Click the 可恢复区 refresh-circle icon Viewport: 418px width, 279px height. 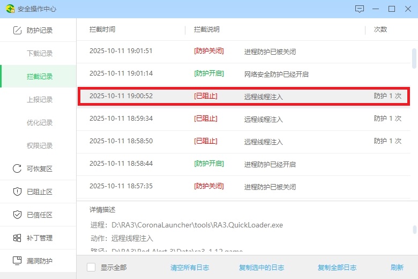[17, 169]
